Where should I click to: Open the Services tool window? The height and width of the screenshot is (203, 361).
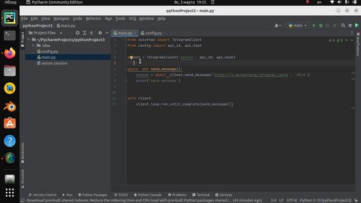(x=223, y=195)
